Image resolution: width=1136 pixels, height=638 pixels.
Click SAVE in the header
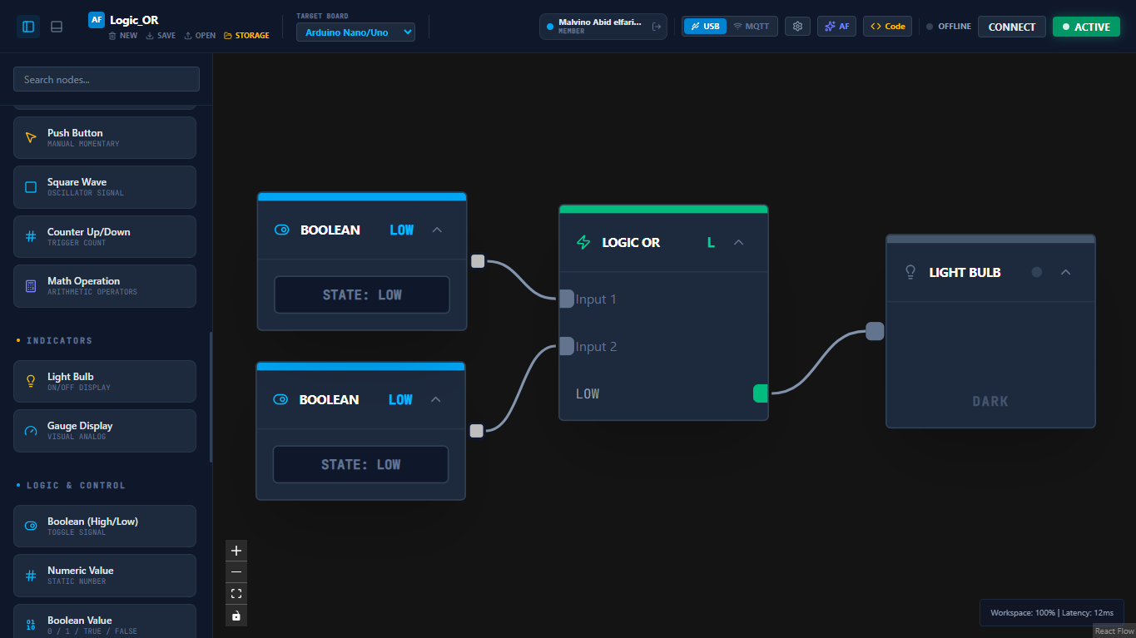(x=161, y=36)
